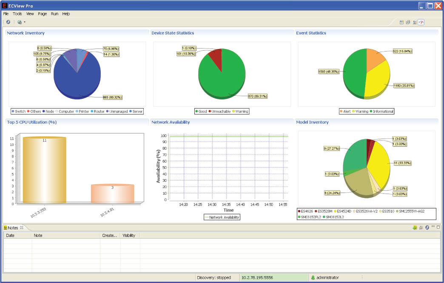The width and height of the screenshot is (444, 283).
Task: Open the dropdown arrow beside the globe icon
Action: [x=25, y=22]
